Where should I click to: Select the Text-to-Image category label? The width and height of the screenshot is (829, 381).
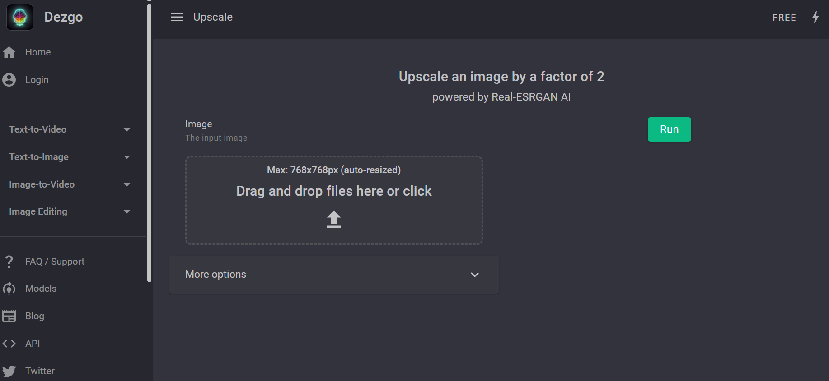click(39, 157)
